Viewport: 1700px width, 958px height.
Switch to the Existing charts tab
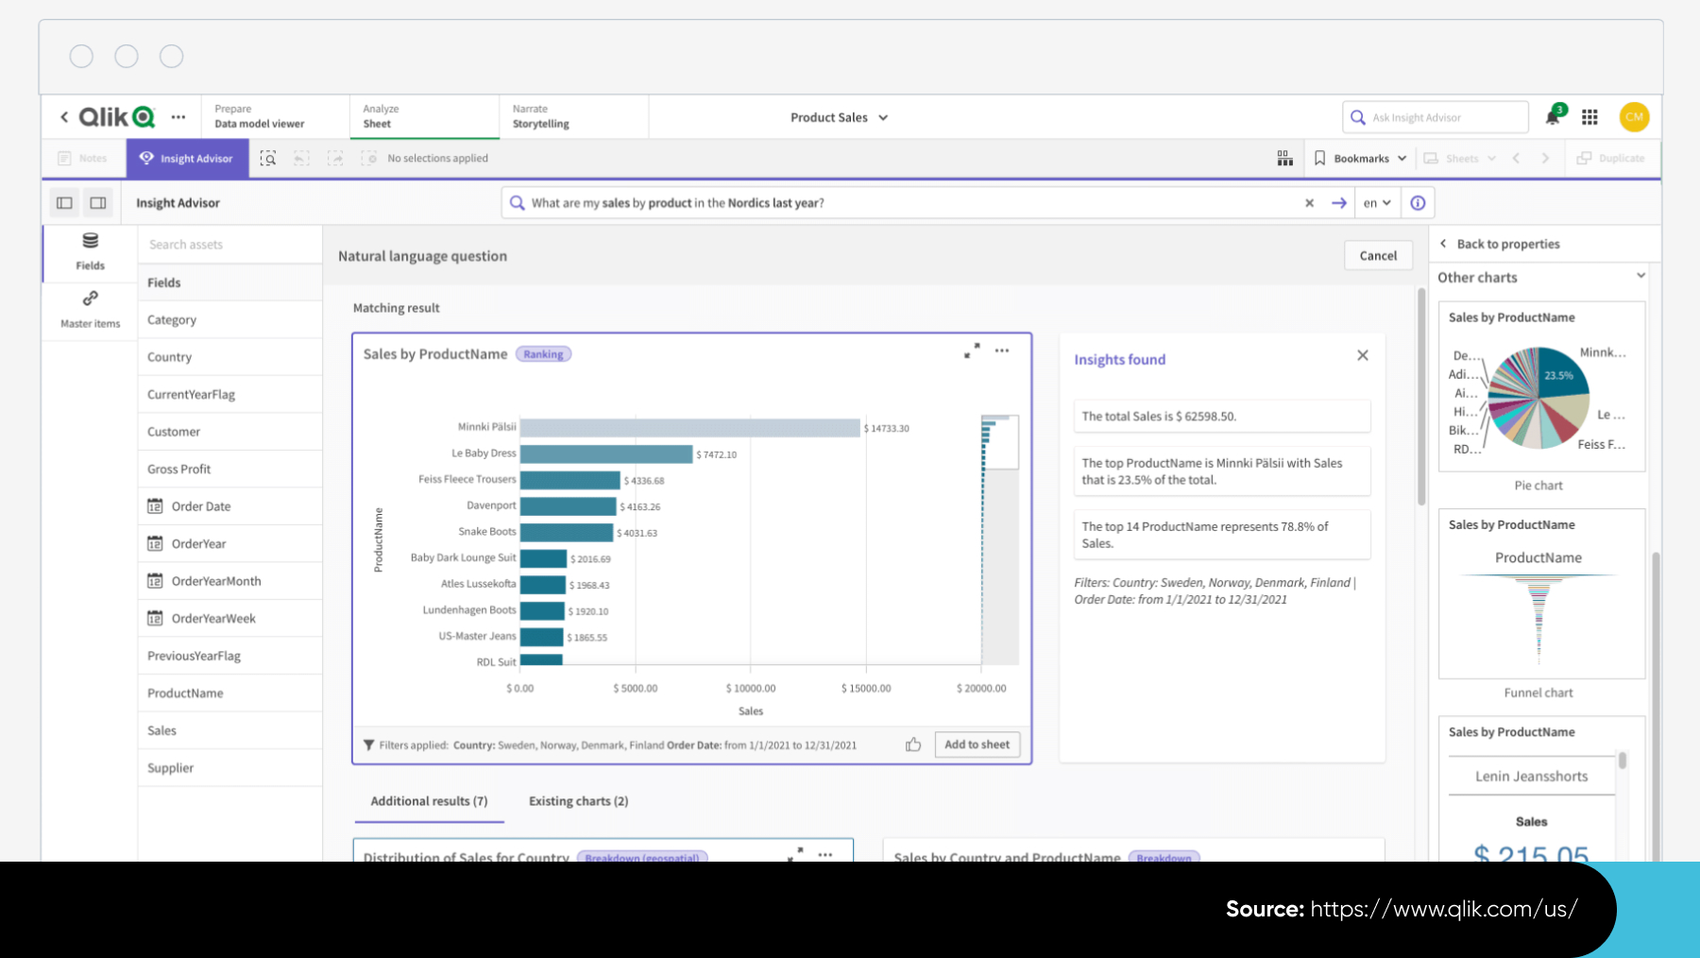click(x=577, y=800)
